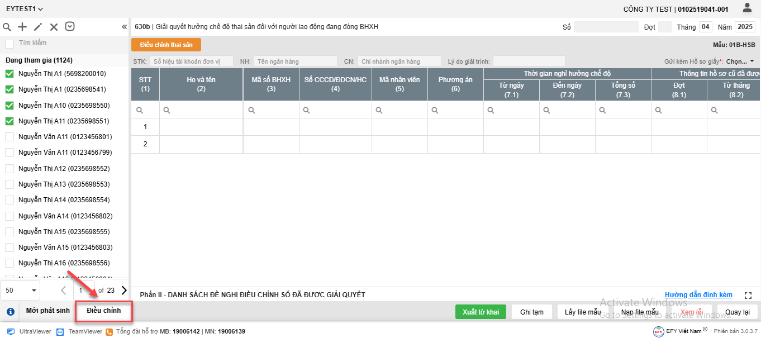Go to next page of employee list
This screenshot has height=338, width=761.
[124, 290]
